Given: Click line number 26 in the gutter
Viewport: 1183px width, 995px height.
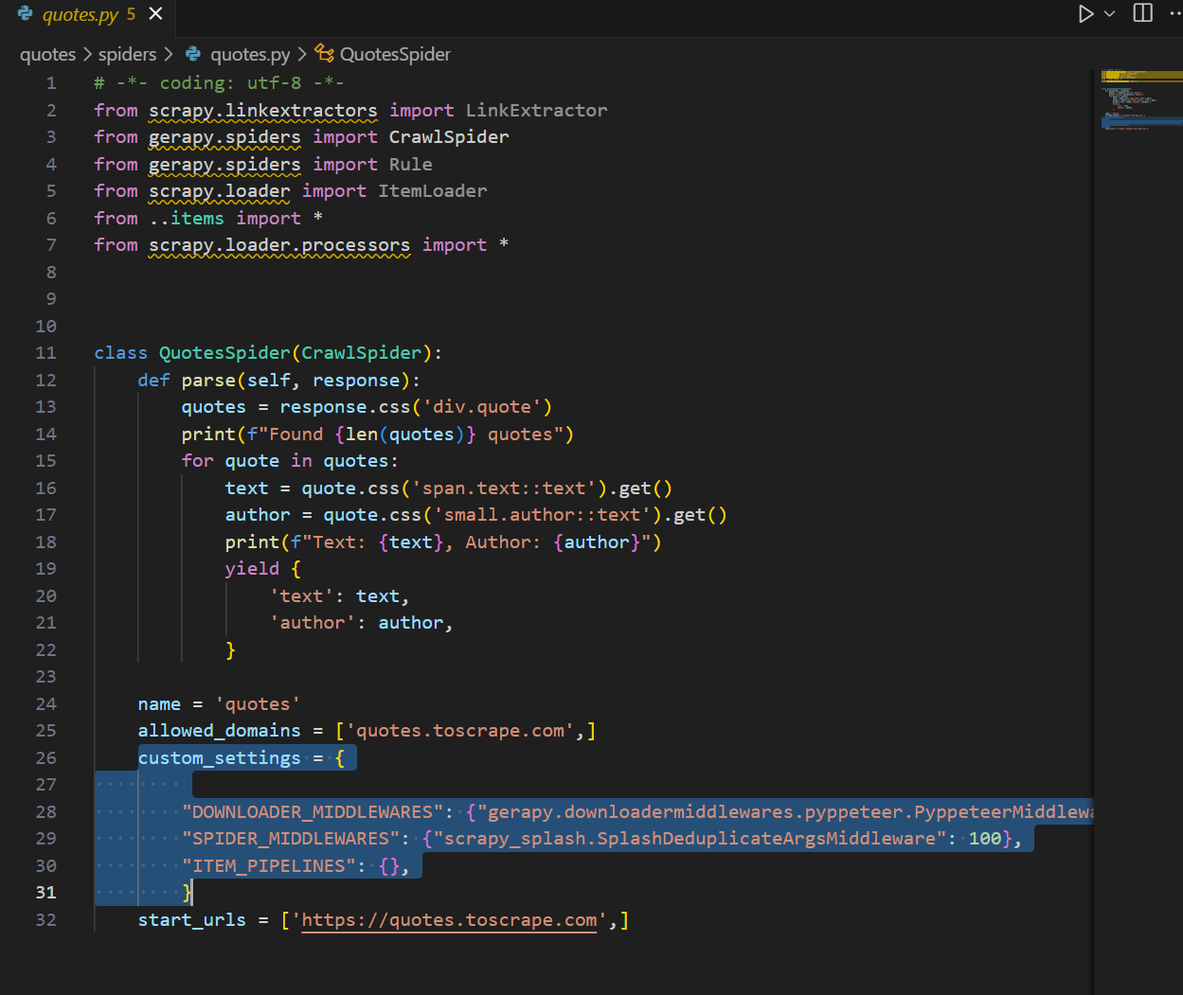Looking at the screenshot, I should click(45, 757).
